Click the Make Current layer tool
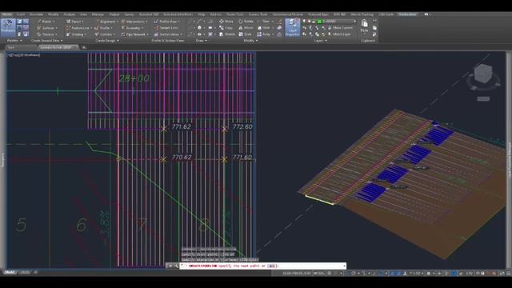This screenshot has width=512, height=288. click(x=340, y=28)
